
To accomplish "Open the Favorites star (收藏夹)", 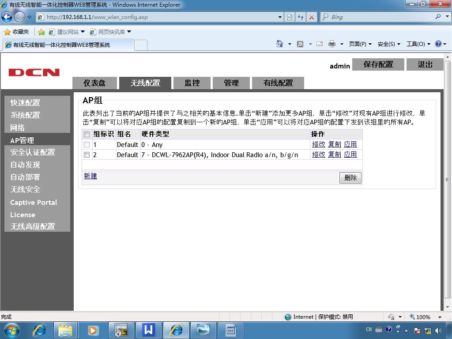I will click(x=16, y=32).
